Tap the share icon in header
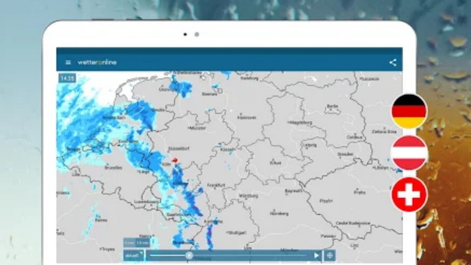This screenshot has height=265, width=471. (x=392, y=63)
